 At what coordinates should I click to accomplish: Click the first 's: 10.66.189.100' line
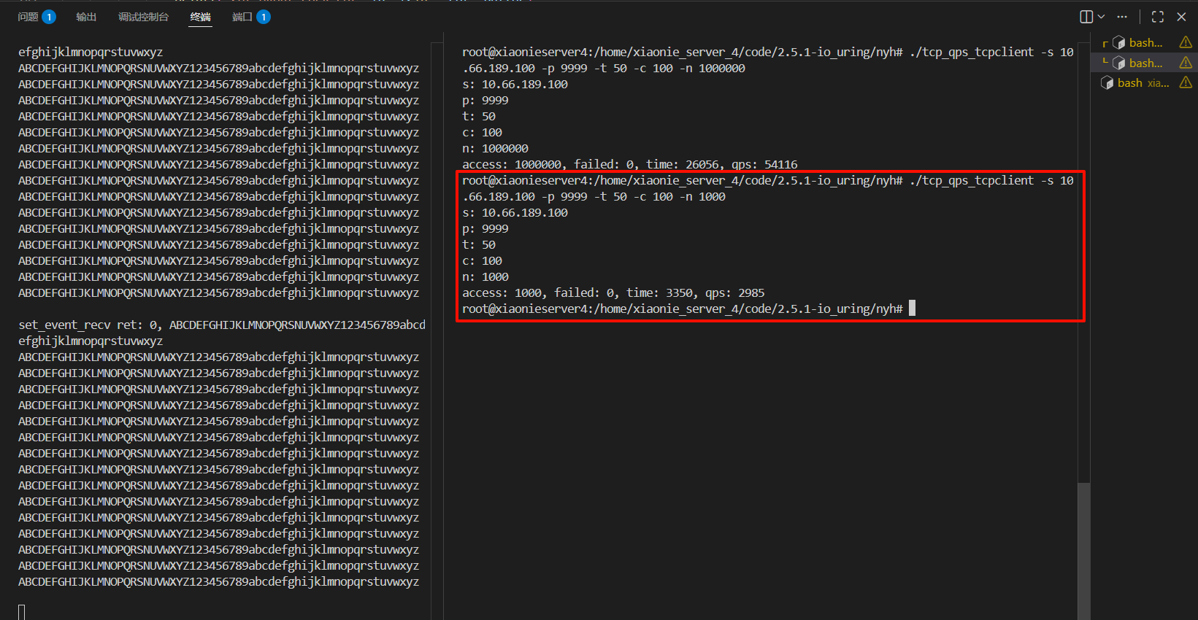click(515, 85)
